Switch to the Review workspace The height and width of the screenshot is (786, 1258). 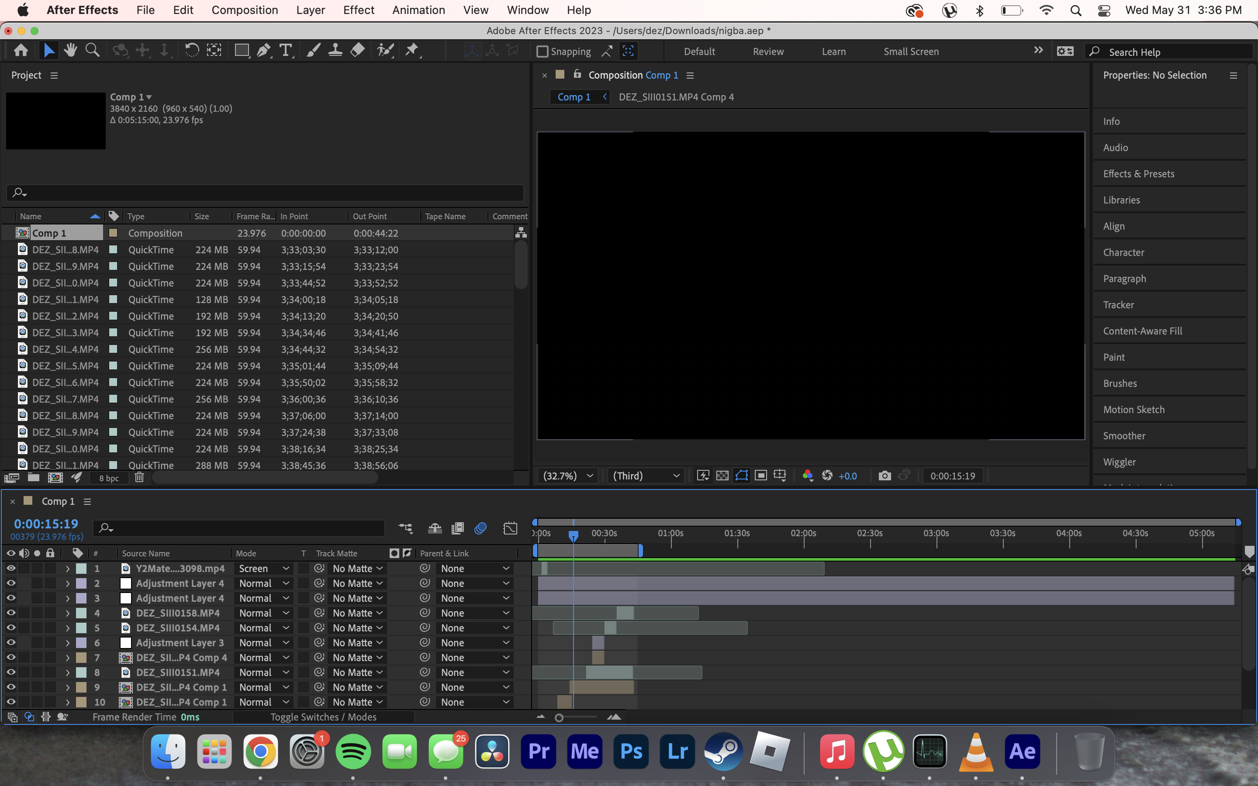point(768,52)
